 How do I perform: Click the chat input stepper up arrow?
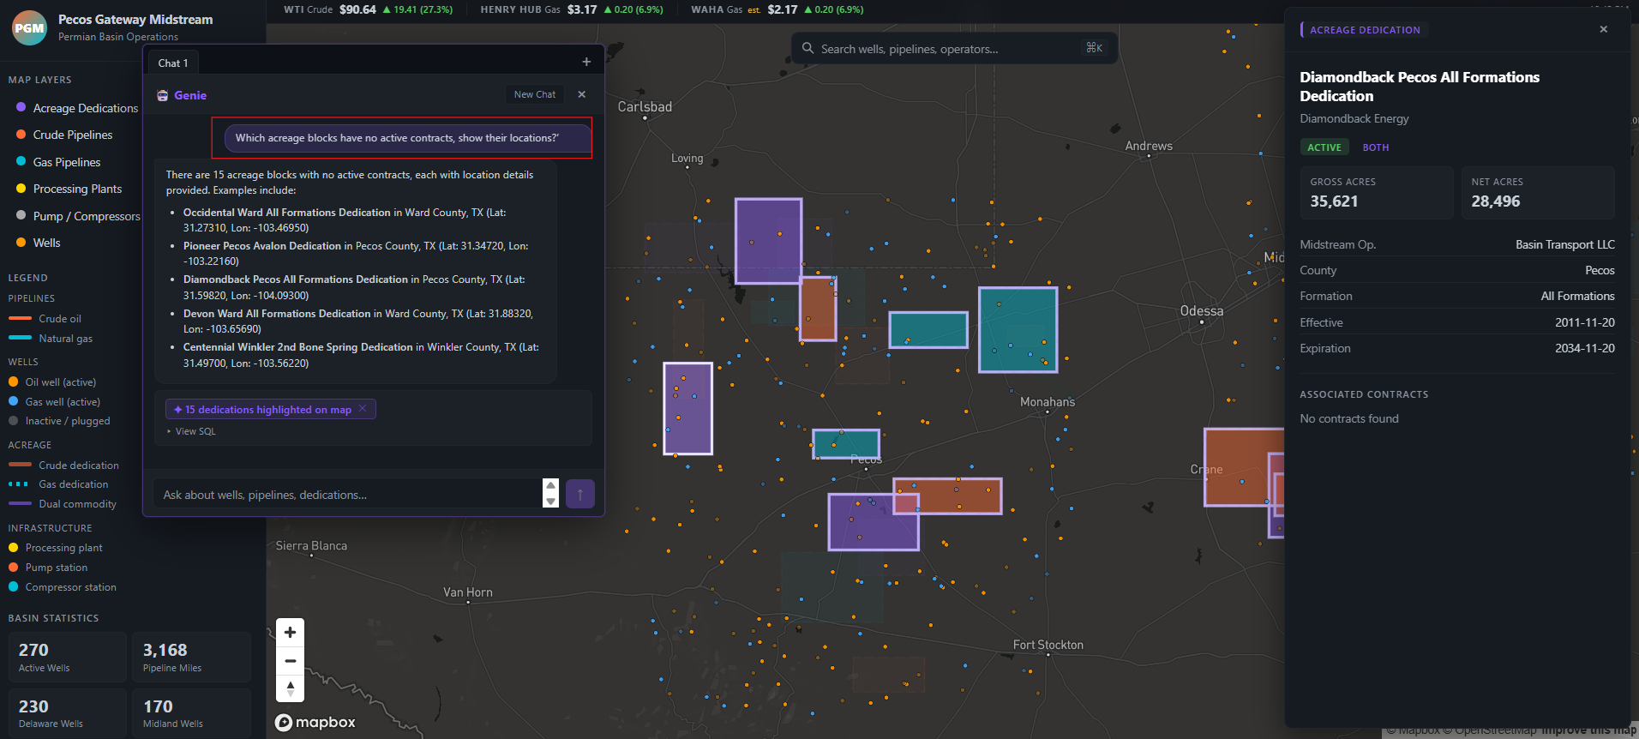point(551,486)
